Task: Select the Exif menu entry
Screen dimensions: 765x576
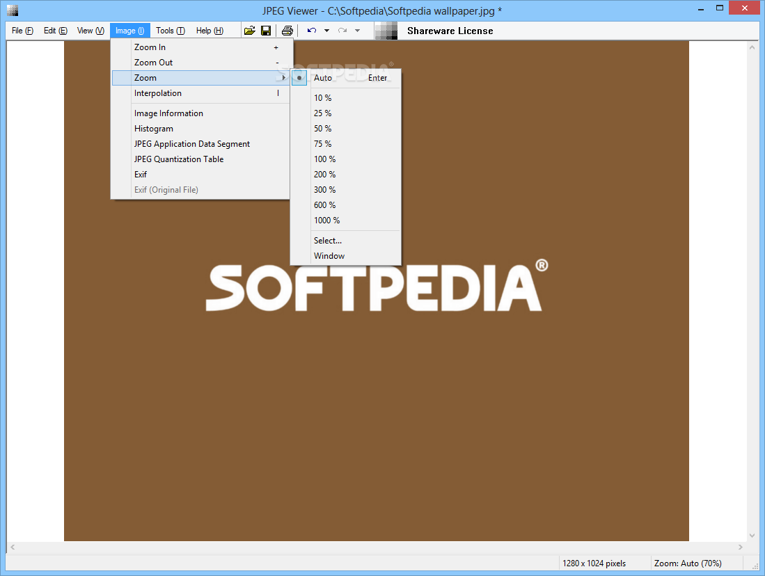Action: (201, 175)
